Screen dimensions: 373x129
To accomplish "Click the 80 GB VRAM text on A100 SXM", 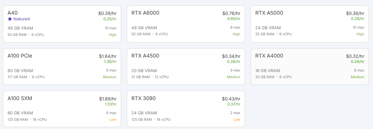I will click(x=20, y=113).
